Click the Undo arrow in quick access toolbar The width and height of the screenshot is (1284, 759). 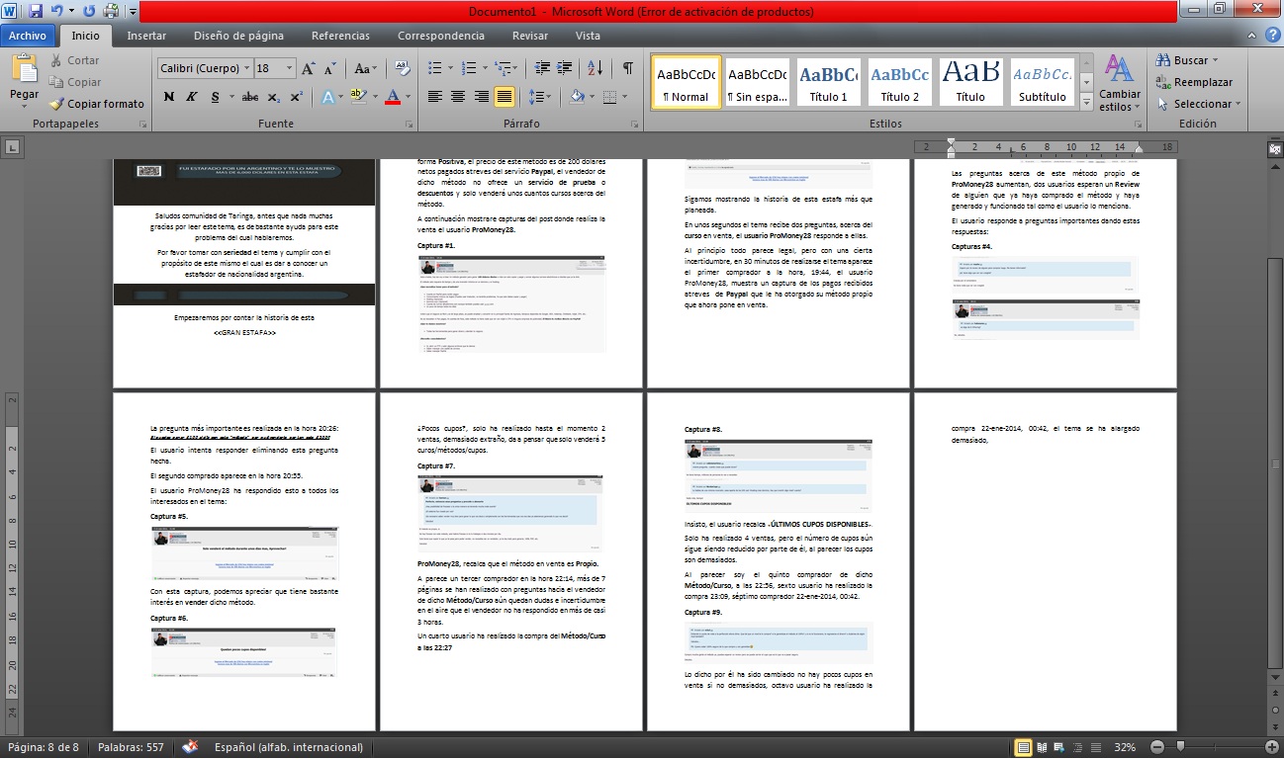click(57, 12)
